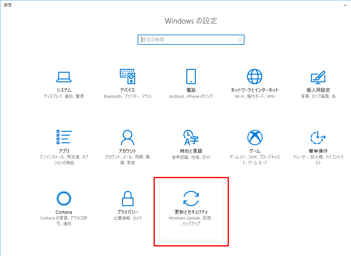The width and height of the screenshot is (351, 256).
Task: Click the ネットワークとインターネット label
Action: [255, 90]
